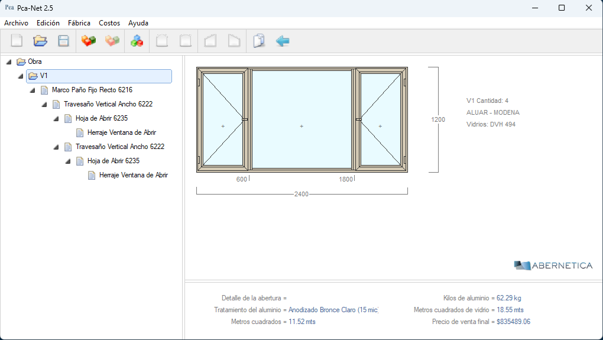Click the document icon of second Hoja de Abrir 6235
The image size is (603, 340).
80,161
